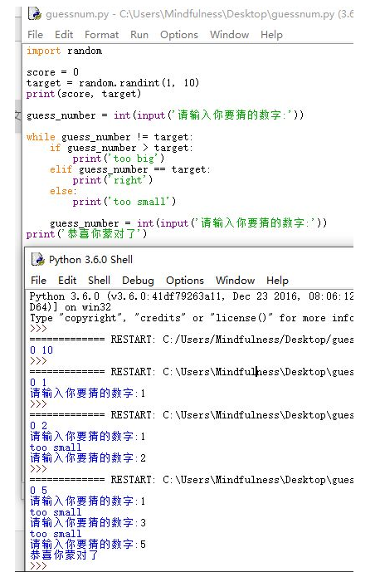Open the Shell window's Window menu

pos(236,281)
